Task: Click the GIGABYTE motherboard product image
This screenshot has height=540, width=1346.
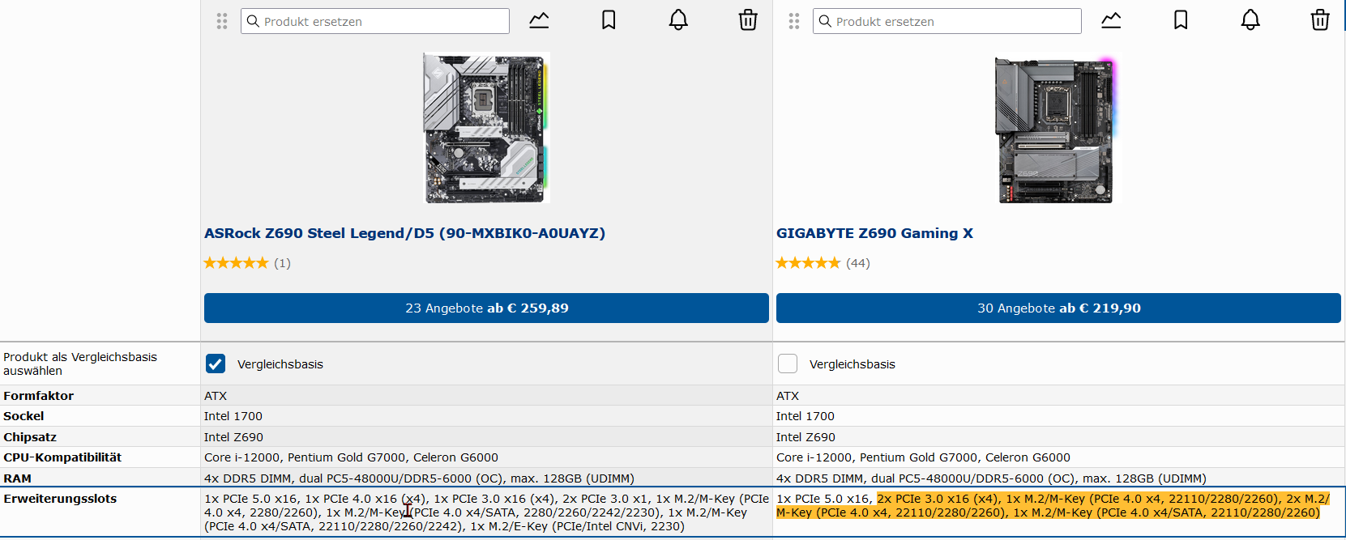Action: coord(1057,130)
